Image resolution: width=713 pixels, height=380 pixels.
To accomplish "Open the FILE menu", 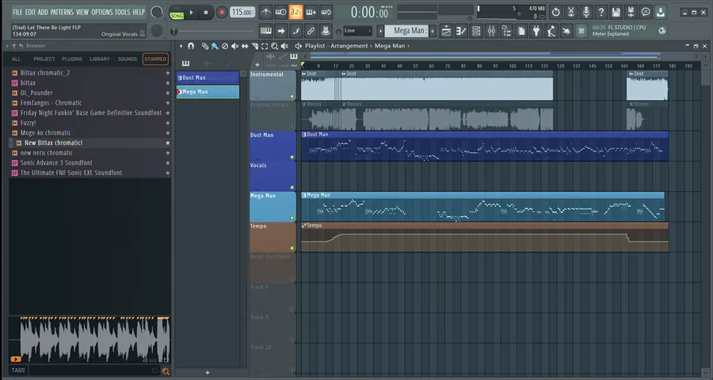I will point(17,12).
